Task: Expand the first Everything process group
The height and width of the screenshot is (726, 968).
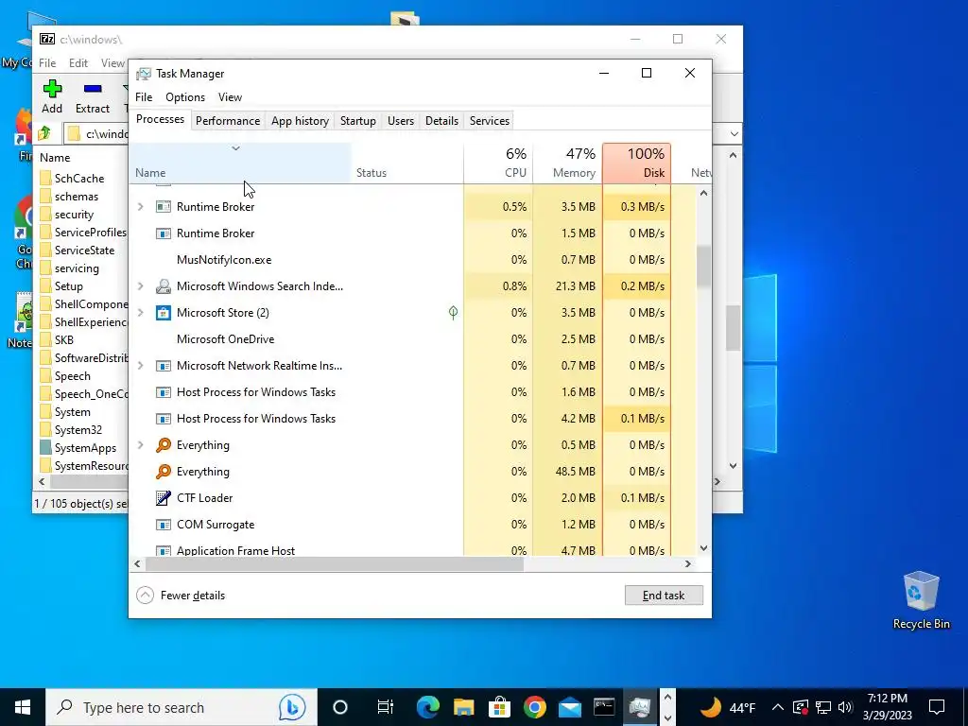Action: click(x=141, y=445)
